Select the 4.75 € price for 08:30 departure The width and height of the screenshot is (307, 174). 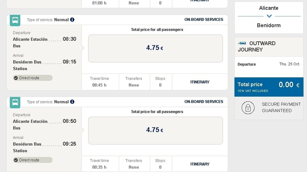[x=155, y=48]
